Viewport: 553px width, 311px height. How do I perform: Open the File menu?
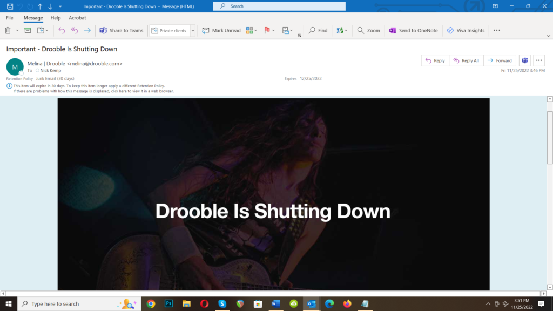[x=10, y=18]
